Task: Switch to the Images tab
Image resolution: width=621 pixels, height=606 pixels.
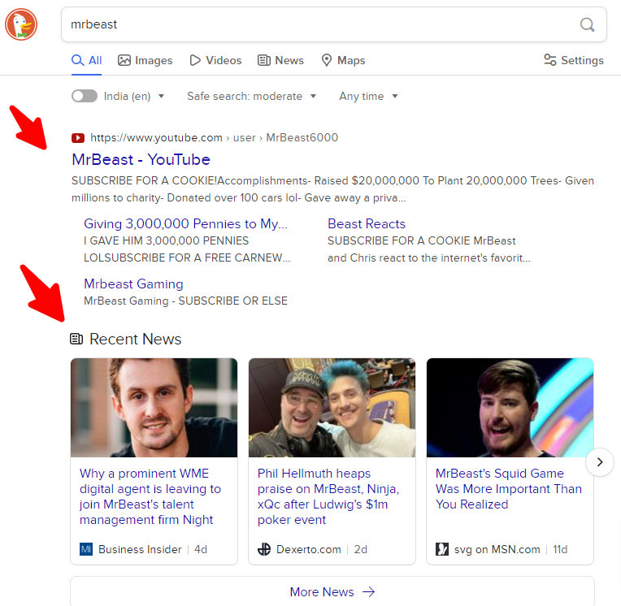Action: (145, 60)
